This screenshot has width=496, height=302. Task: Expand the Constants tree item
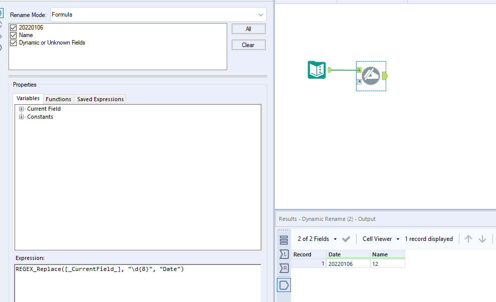click(x=21, y=117)
